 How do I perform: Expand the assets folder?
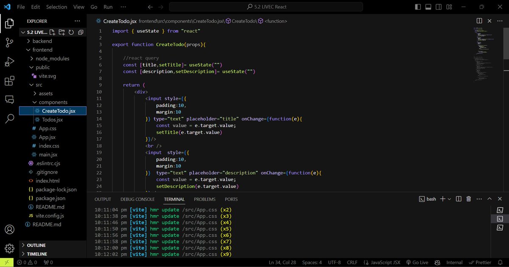coord(46,94)
